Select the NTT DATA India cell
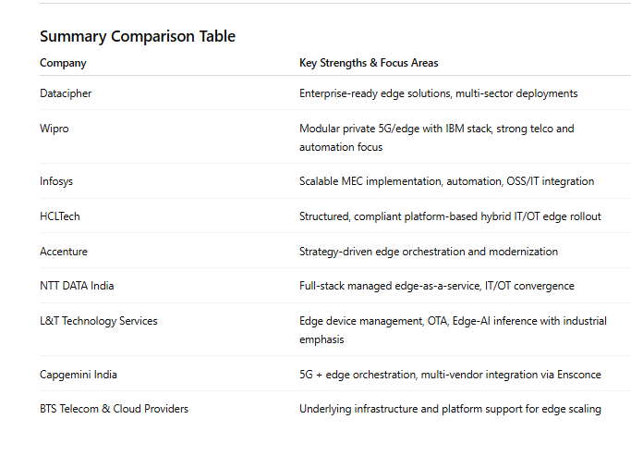This screenshot has height=456, width=631. [x=77, y=286]
